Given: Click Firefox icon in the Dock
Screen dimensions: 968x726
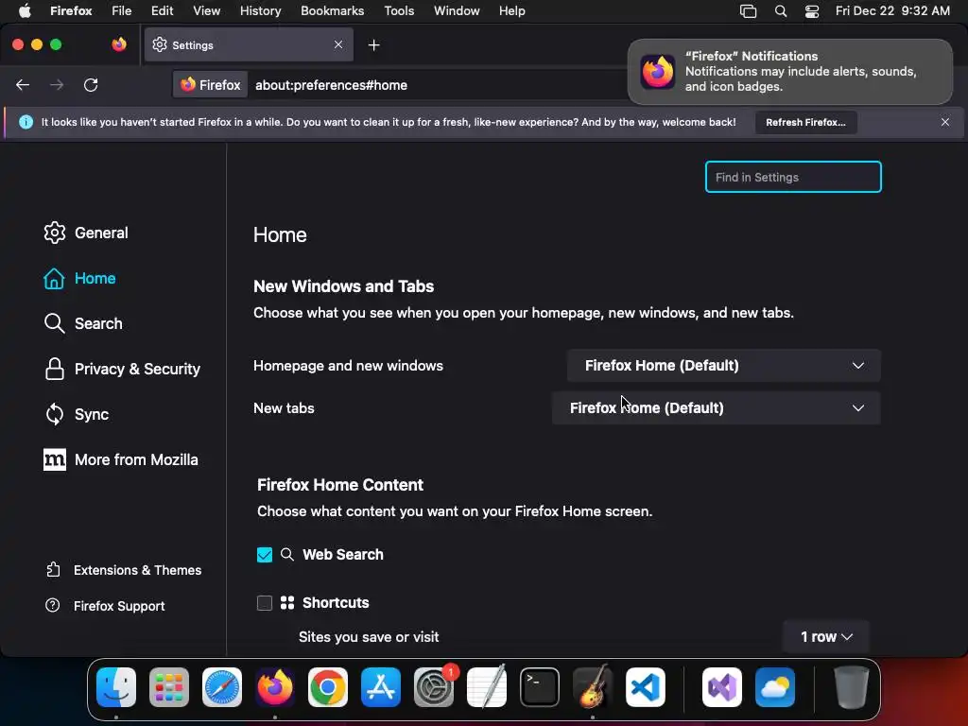Looking at the screenshot, I should [x=275, y=687].
